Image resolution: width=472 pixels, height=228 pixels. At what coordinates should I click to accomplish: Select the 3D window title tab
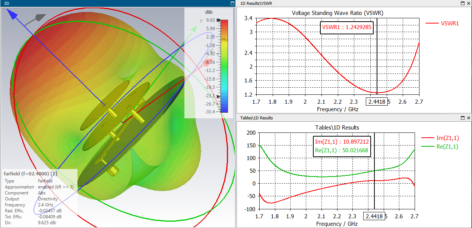(x=6, y=3)
